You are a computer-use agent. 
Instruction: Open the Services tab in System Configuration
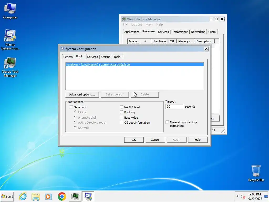(92, 57)
